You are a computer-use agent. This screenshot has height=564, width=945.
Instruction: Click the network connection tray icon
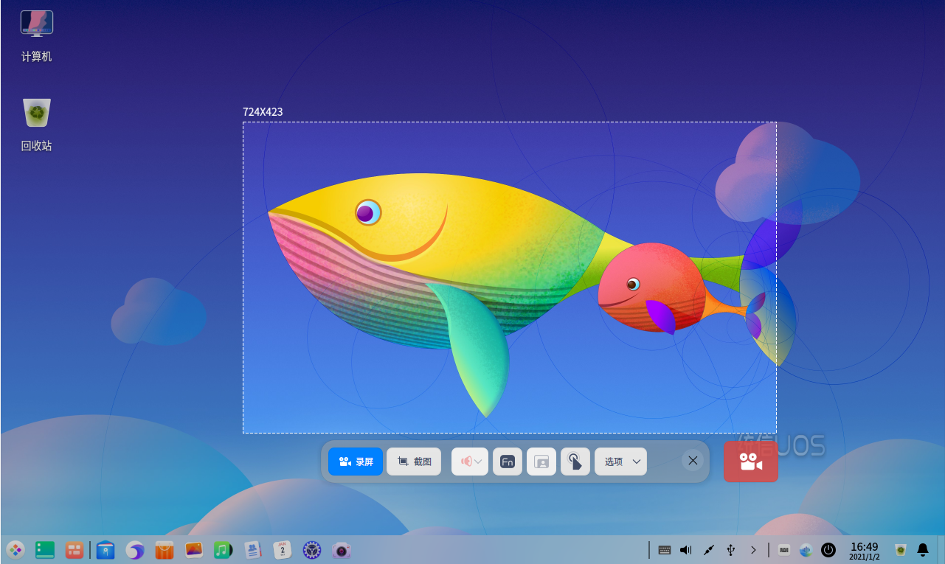709,549
